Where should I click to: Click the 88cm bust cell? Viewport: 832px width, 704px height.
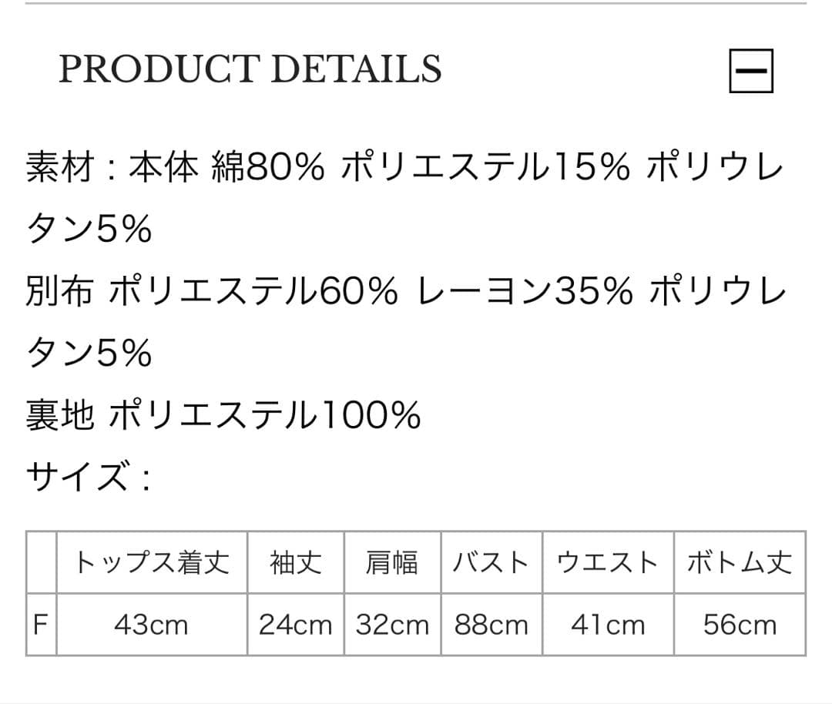click(491, 625)
